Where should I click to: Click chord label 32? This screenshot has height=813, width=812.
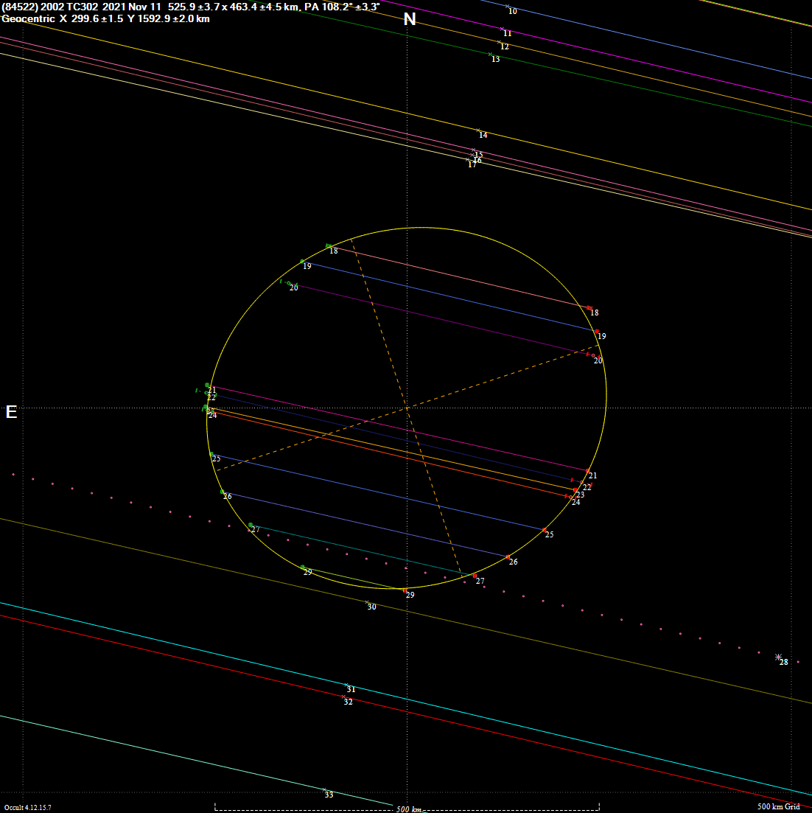click(x=349, y=702)
